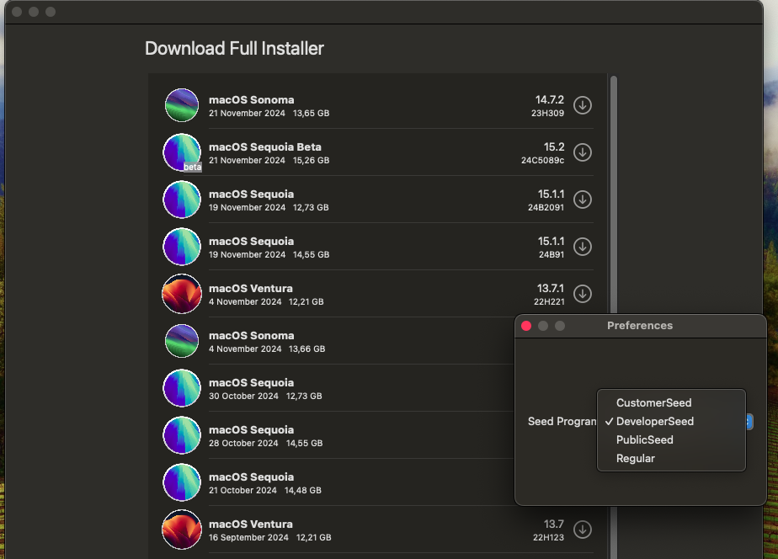
Task: Click build number 22H221
Action: click(549, 301)
